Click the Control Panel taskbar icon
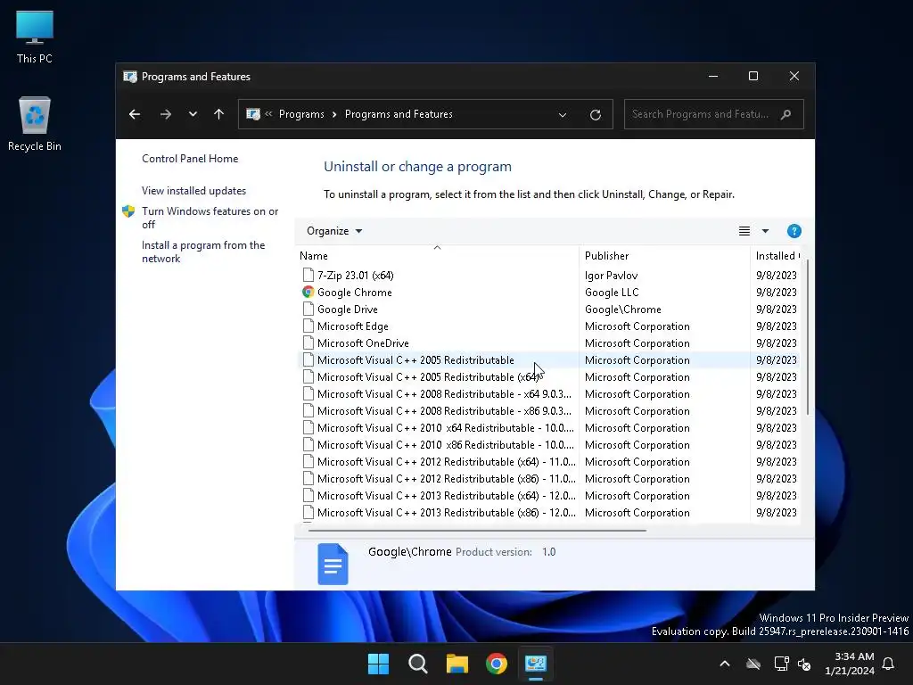 pyautogui.click(x=535, y=664)
